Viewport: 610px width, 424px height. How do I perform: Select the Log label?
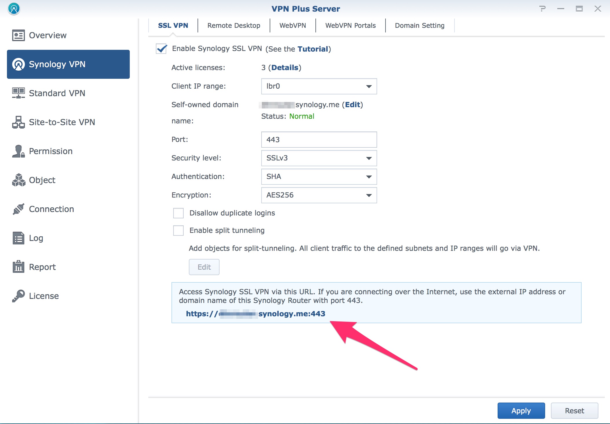(x=36, y=238)
